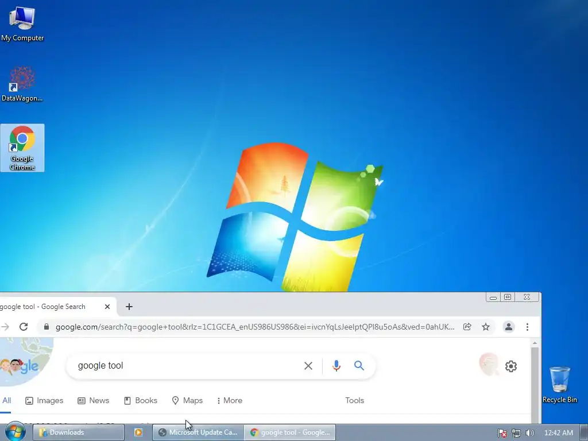
Task: Minimize the Chrome window
Action: [493, 297]
